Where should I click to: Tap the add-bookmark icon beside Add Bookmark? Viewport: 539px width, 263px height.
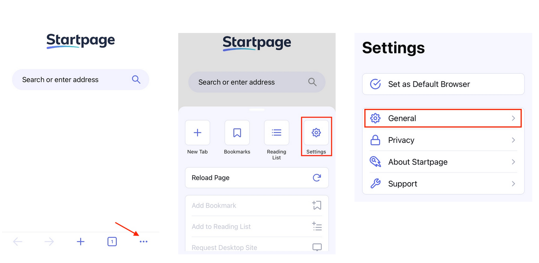(317, 205)
